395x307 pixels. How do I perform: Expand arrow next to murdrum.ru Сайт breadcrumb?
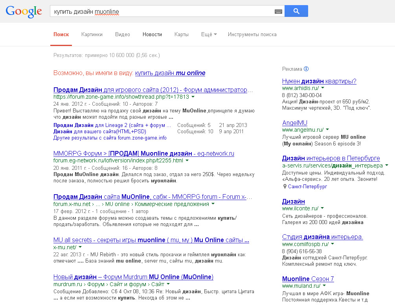click(x=168, y=284)
